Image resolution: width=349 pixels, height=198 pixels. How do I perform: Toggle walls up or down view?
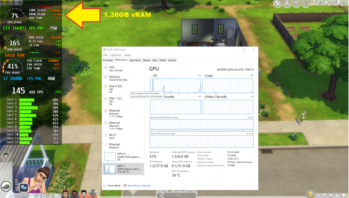pos(314,2)
